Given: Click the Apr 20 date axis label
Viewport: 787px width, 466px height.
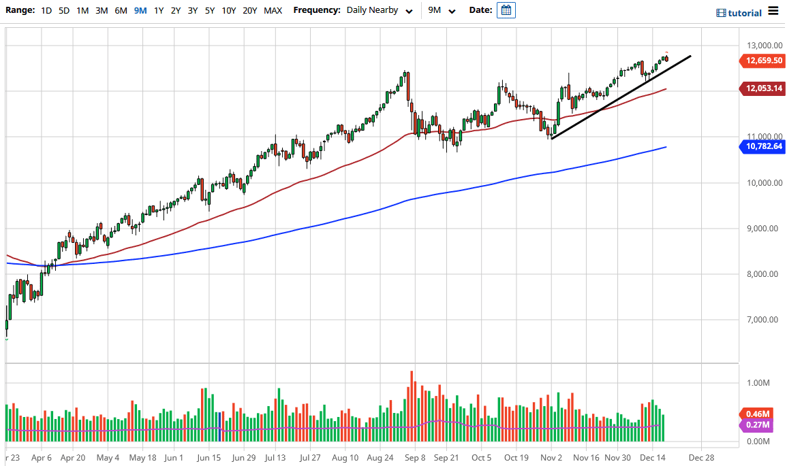Looking at the screenshot, I should [x=73, y=457].
